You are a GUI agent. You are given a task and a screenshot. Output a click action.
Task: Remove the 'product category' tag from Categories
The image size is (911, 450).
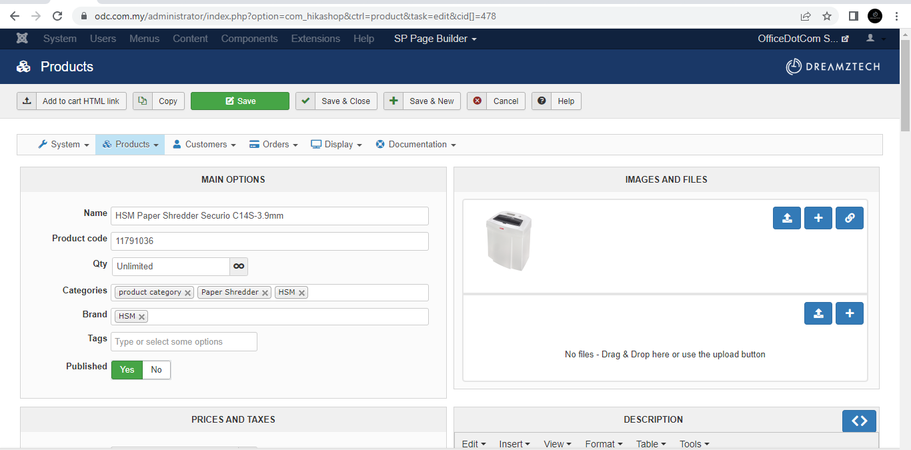[188, 293]
